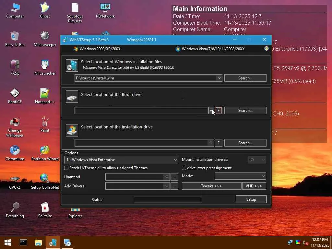Click the Status progress bar
The image size is (332, 249).
(168, 199)
